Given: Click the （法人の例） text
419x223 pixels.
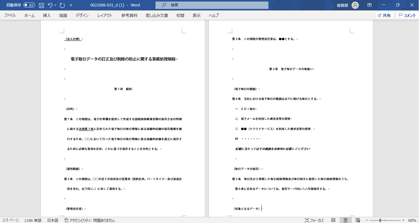Looking at the screenshot, I should click(x=73, y=39).
